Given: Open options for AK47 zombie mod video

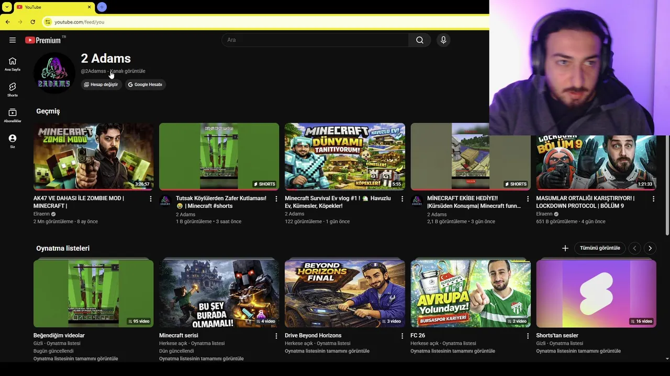Looking at the screenshot, I should pos(151,199).
